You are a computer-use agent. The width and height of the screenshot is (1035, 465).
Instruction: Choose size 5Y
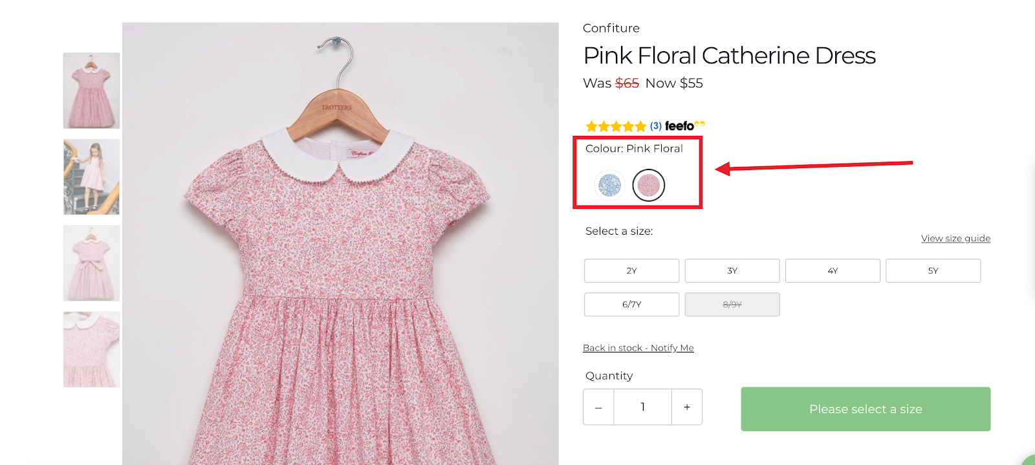933,271
